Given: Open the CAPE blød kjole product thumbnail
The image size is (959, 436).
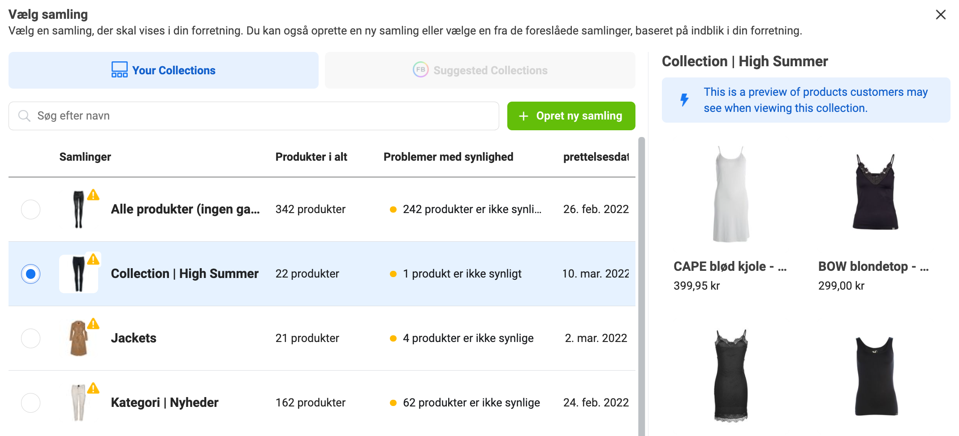Looking at the screenshot, I should [x=731, y=194].
